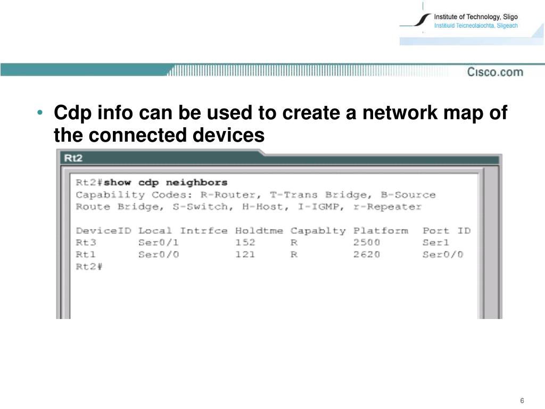Click the Ser0/1 local interface value
This screenshot has width=545, height=409.
[x=159, y=242]
